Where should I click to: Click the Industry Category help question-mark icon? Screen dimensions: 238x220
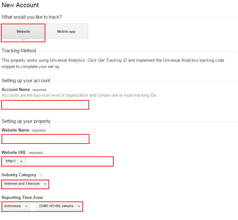(x=40, y=175)
